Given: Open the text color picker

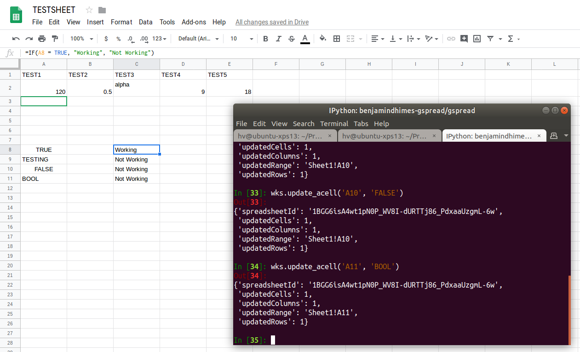Looking at the screenshot, I should pos(305,39).
